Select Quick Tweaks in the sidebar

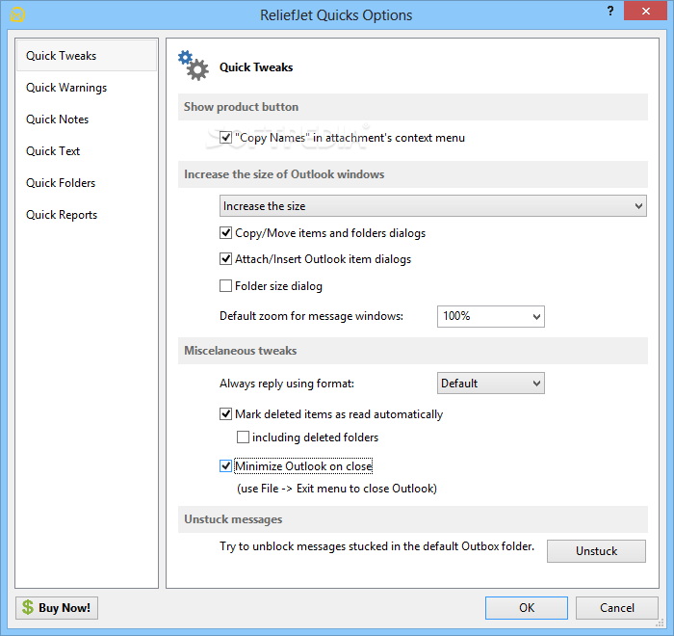click(87, 56)
